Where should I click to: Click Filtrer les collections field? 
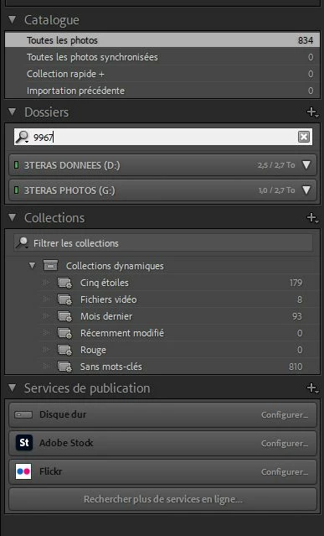[163, 243]
